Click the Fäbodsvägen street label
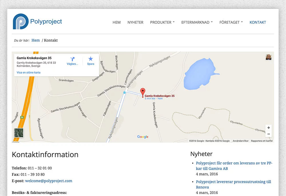This screenshot has height=196, width=286. click(x=107, y=109)
